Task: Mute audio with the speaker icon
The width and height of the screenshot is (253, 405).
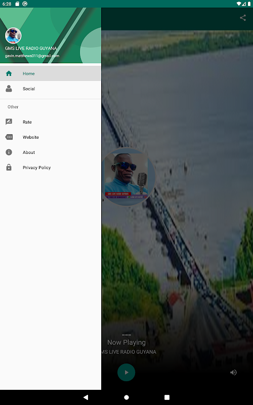Action: [233, 372]
